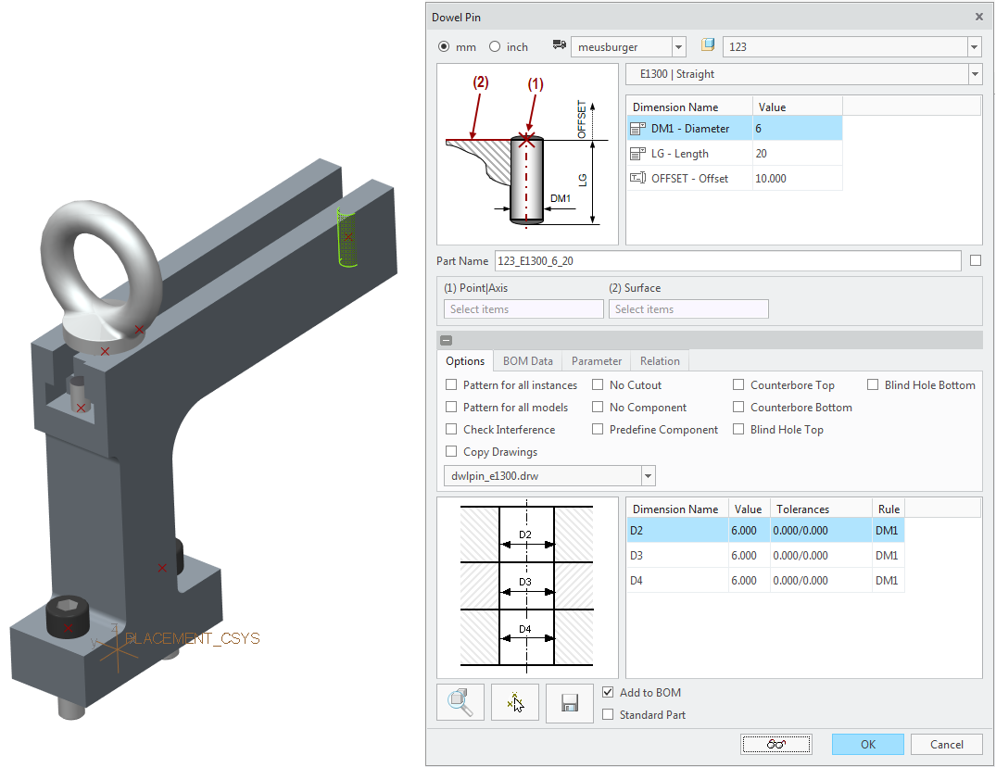Click the pick-position cursor icon button

click(x=515, y=702)
